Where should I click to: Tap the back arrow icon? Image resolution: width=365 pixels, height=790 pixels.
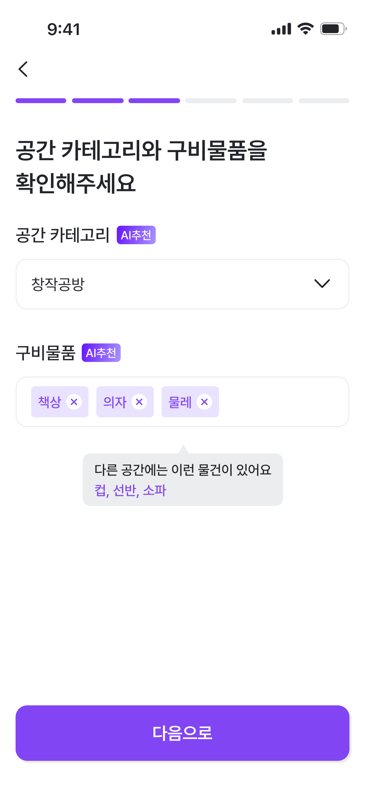(x=23, y=69)
